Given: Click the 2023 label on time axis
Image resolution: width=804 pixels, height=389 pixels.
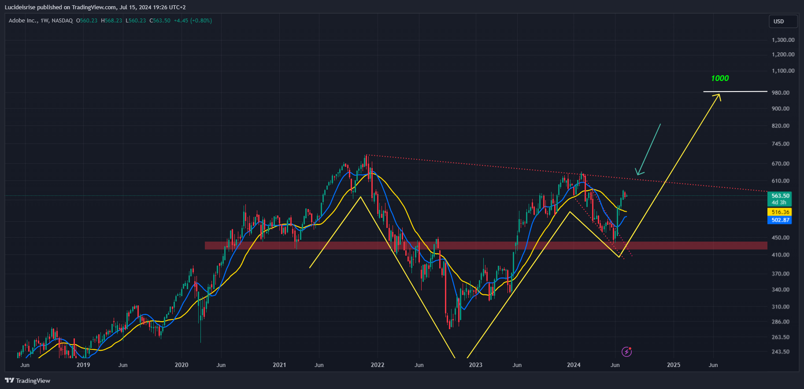Looking at the screenshot, I should click(475, 365).
